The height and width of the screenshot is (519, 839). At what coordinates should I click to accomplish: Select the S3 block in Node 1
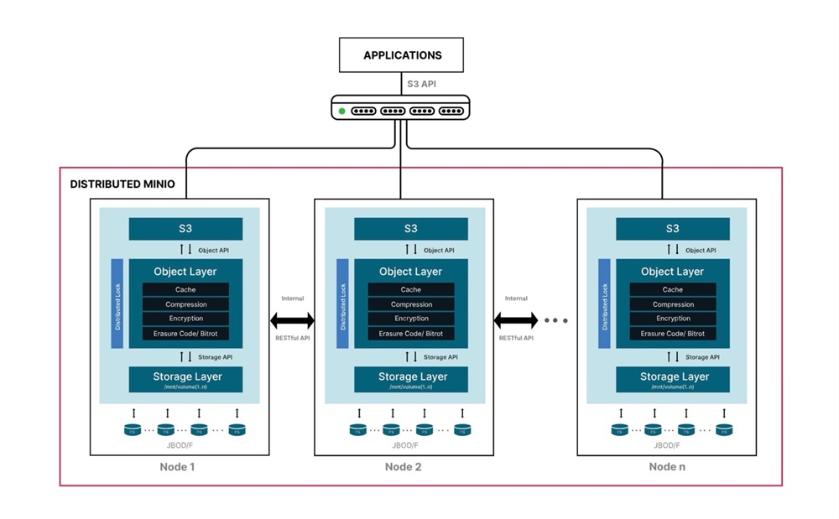click(x=185, y=229)
